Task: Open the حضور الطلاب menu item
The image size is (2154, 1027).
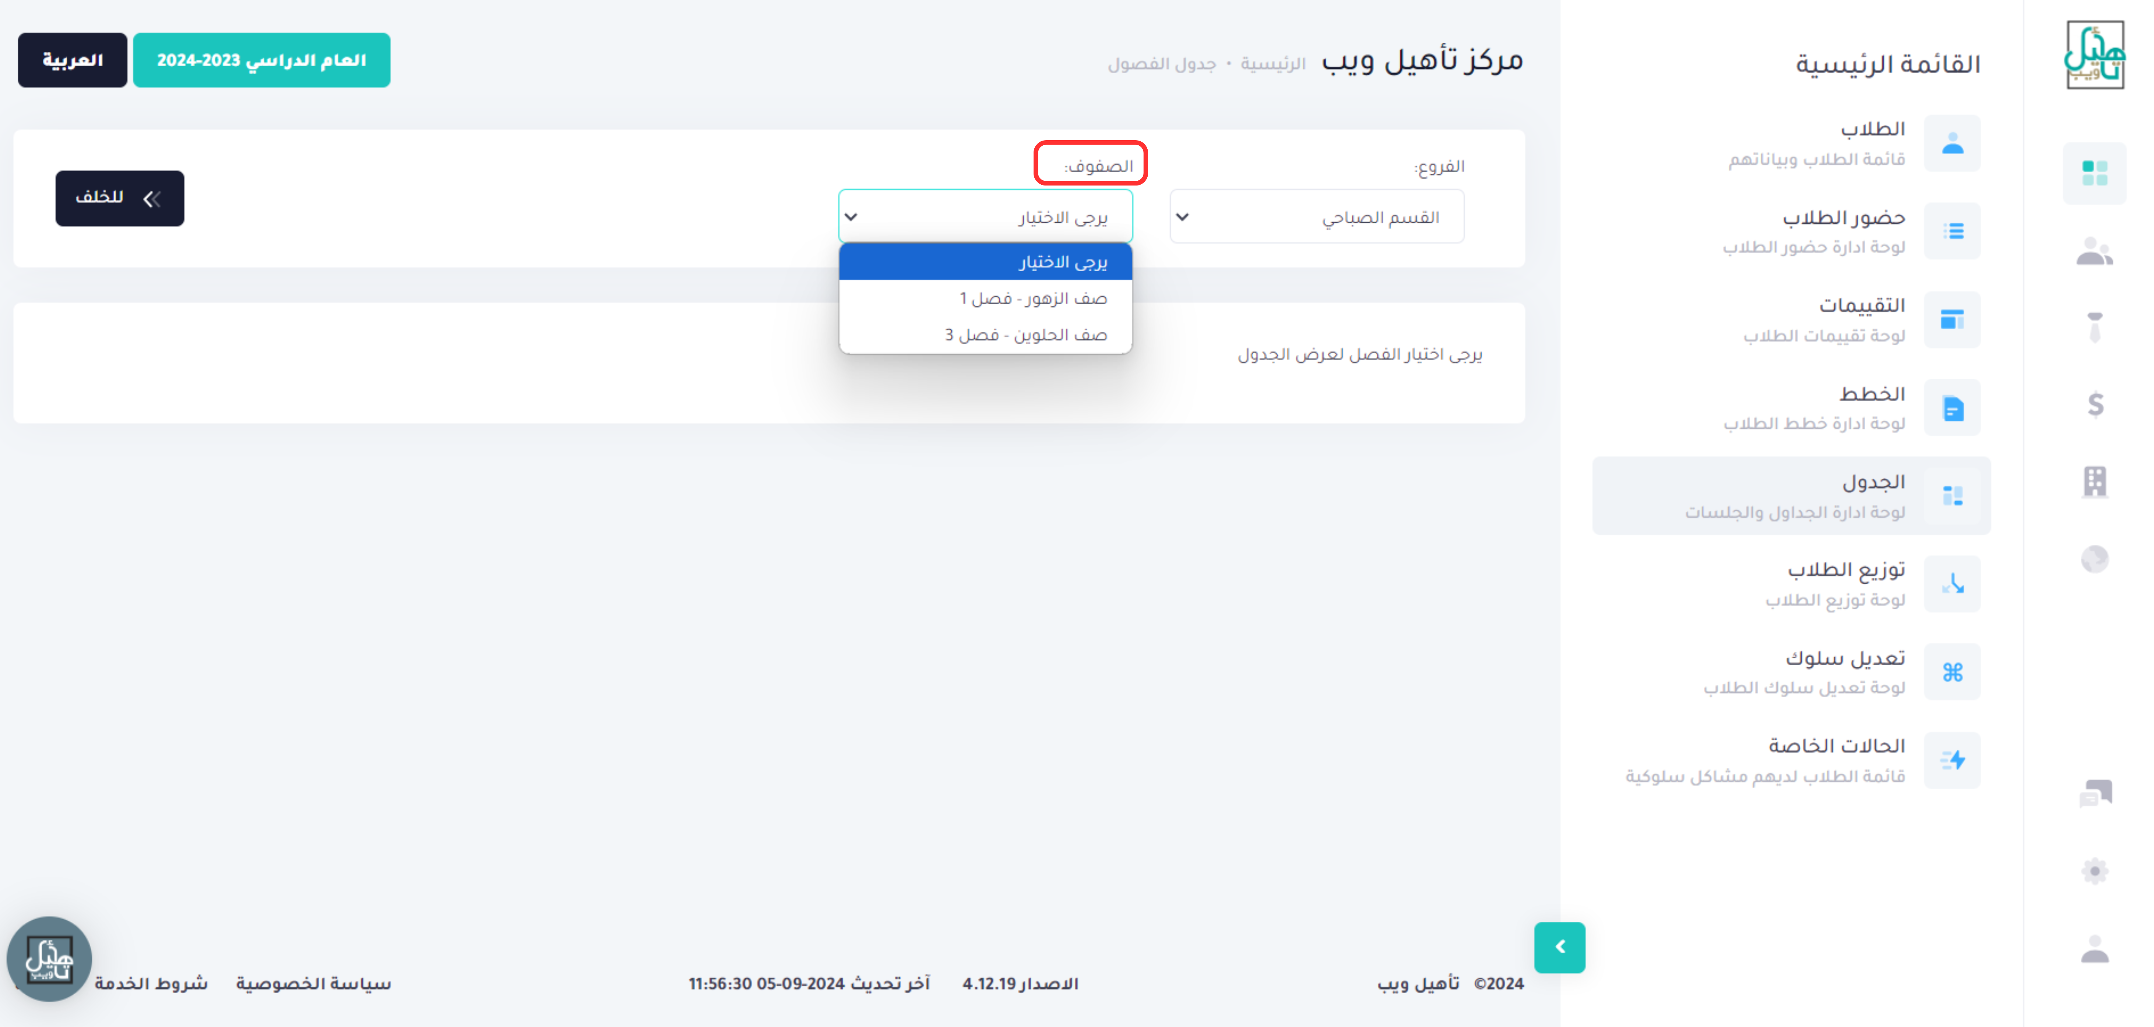Action: click(x=1791, y=231)
